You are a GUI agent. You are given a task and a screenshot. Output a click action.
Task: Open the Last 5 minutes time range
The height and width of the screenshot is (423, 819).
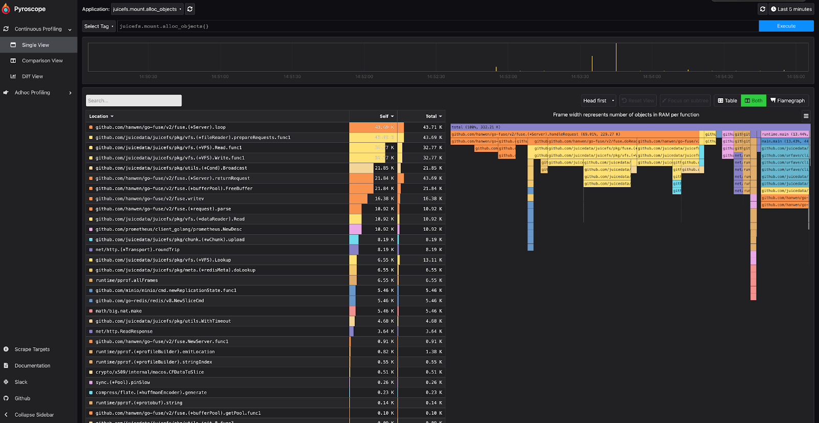791,9
